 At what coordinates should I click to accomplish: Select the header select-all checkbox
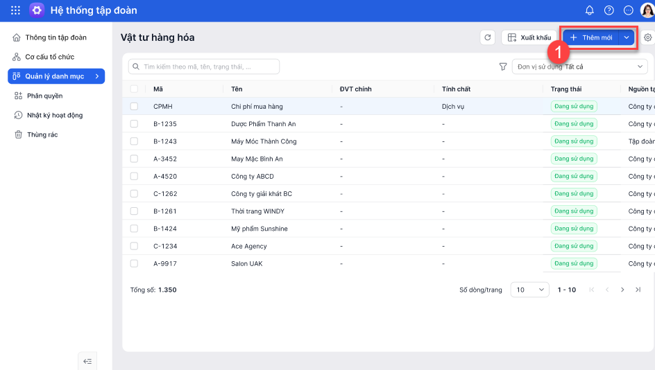pos(134,89)
